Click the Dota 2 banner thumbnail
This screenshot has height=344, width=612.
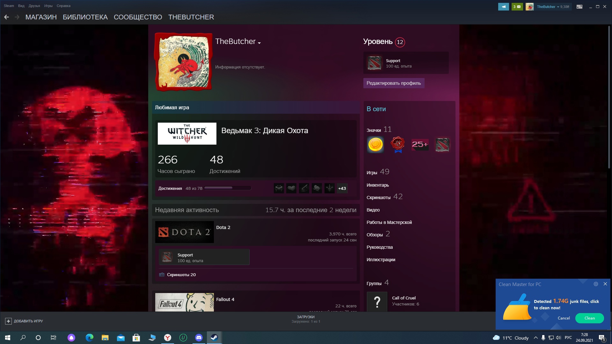pos(185,232)
